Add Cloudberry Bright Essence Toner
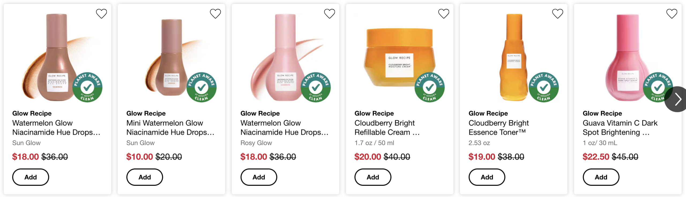 pyautogui.click(x=487, y=177)
